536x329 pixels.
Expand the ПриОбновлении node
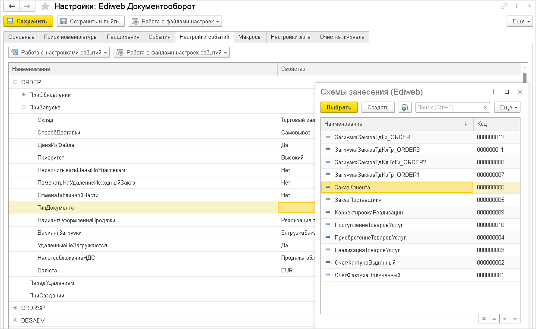[24, 95]
